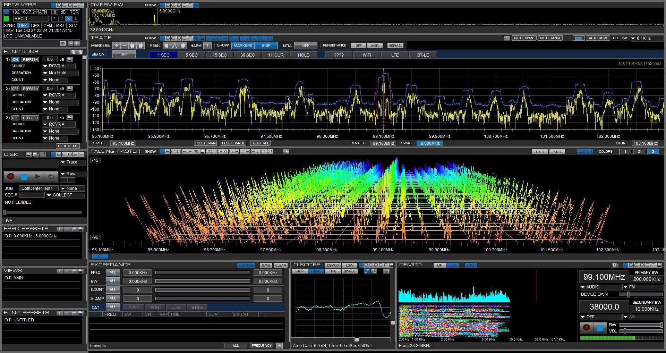Viewport: 666px width, 353px height.
Task: Remove a marker with the minus icon
Action: 124,45
